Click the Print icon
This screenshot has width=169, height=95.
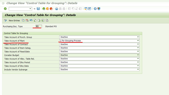[x=57, y=9]
